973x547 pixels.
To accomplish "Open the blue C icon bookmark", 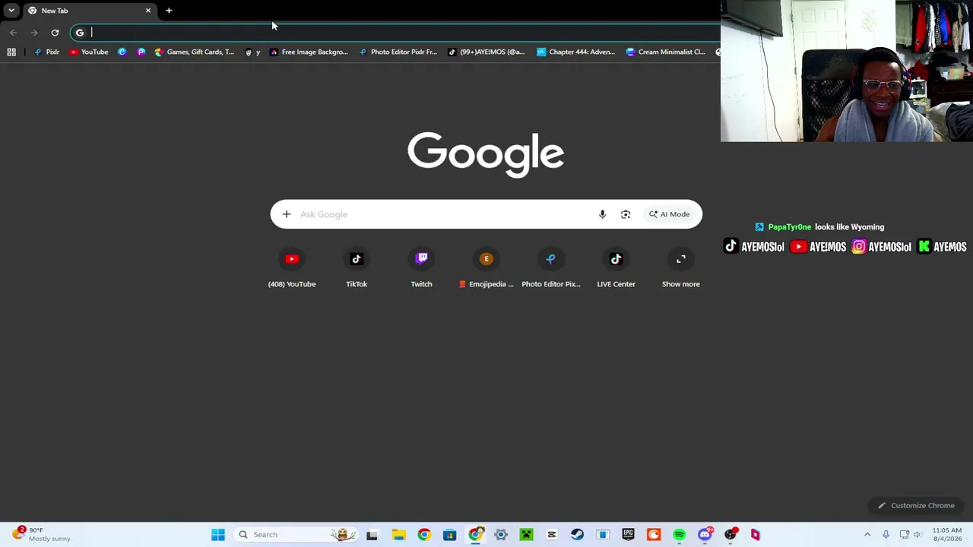I will 122,52.
